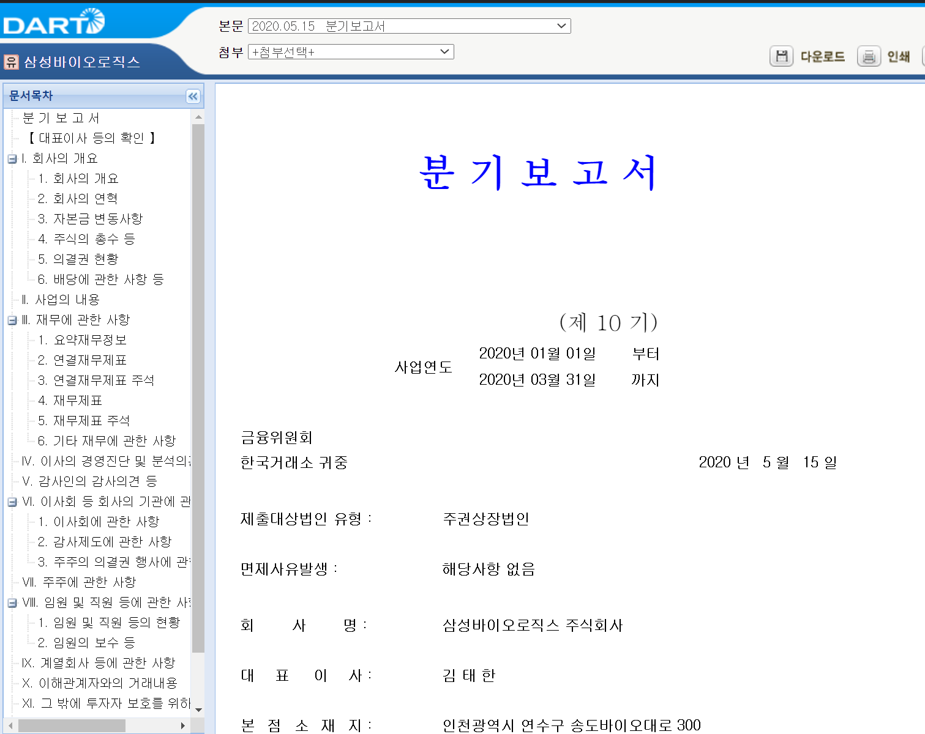Click 2020년 03월 31일 period end date

537,380
